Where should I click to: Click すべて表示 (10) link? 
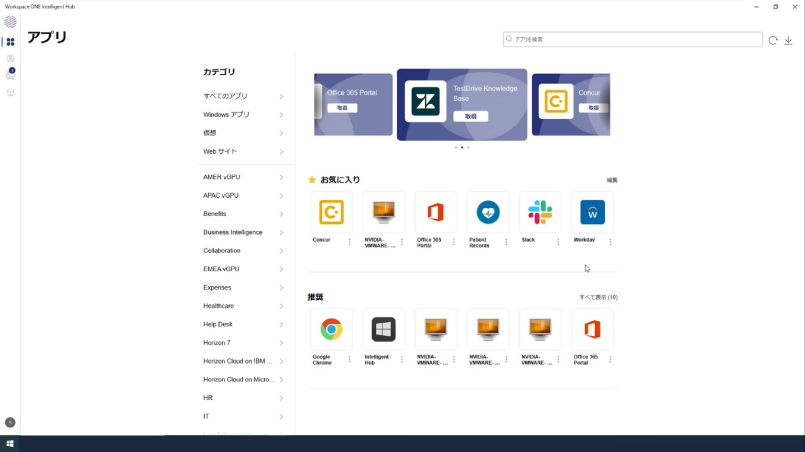598,297
